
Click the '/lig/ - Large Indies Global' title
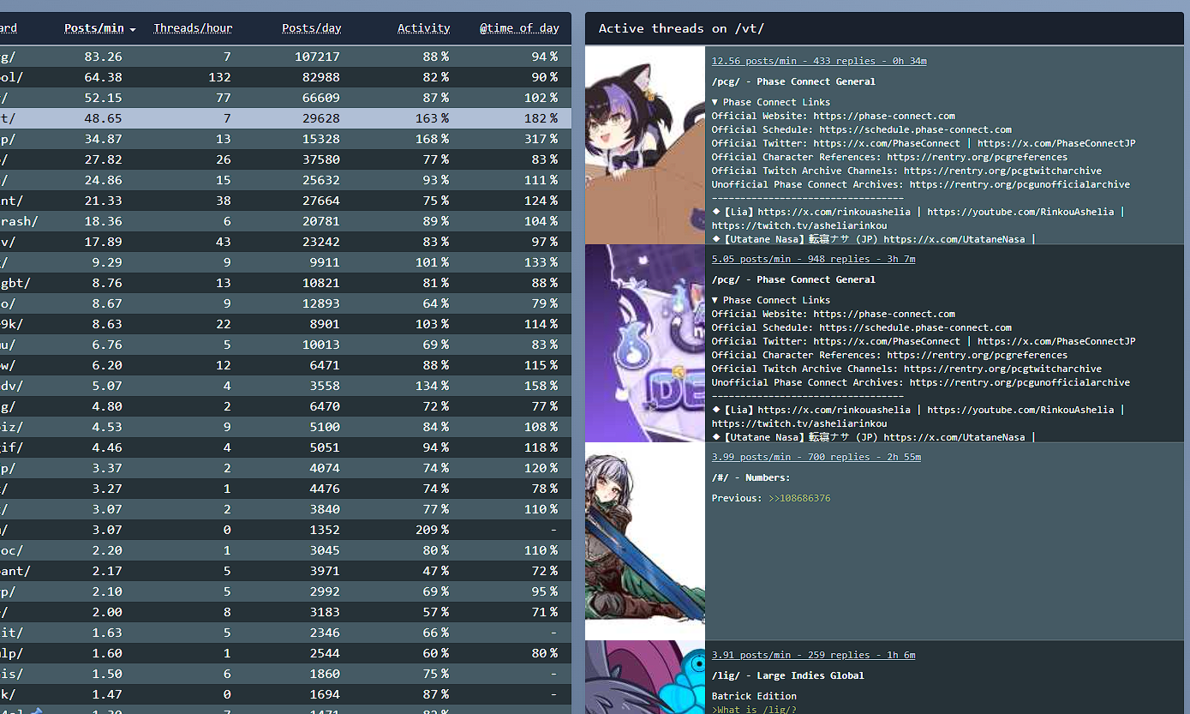click(x=788, y=675)
